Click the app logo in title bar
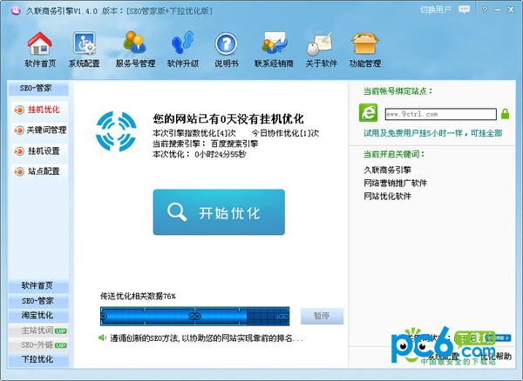 16,10
